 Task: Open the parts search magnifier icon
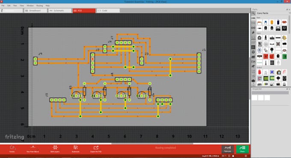[253, 13]
